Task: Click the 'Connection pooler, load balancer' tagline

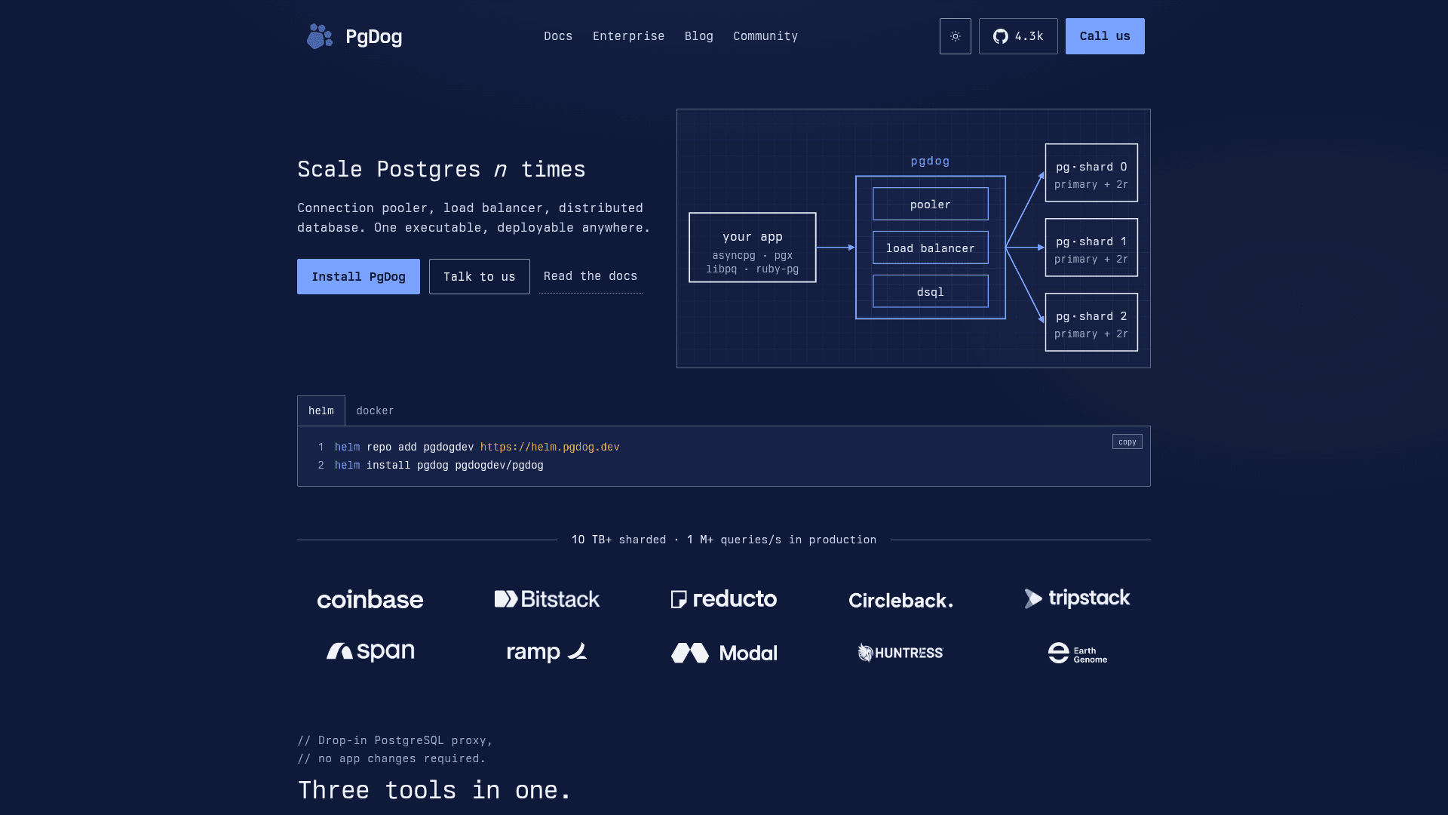Action: click(x=474, y=217)
